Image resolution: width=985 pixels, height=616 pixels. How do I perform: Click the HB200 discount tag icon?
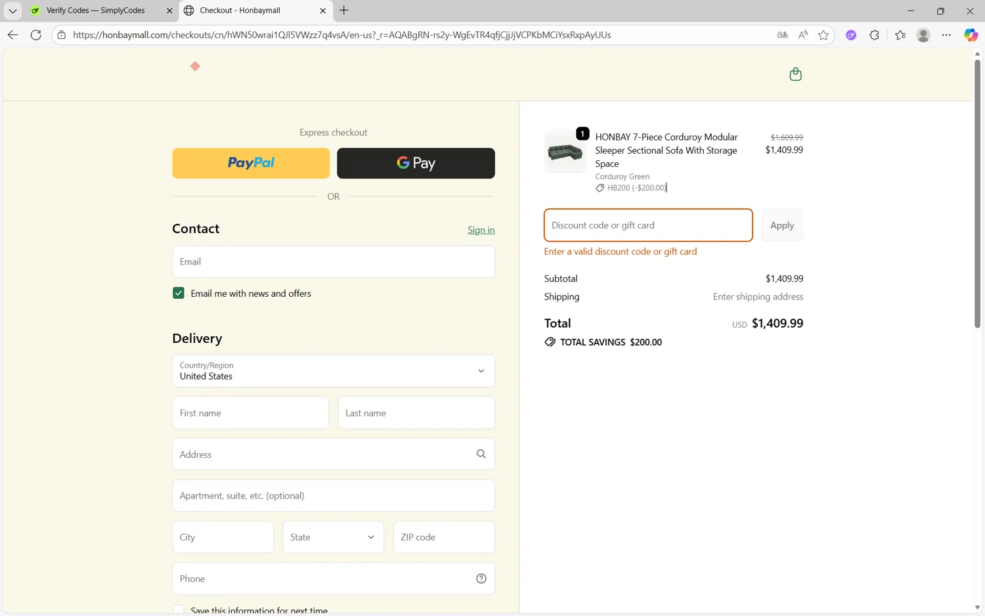[x=600, y=188]
